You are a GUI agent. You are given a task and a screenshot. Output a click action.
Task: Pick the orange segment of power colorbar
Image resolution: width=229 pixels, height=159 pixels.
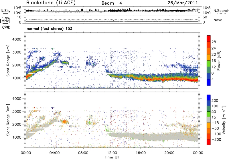pos(209,51)
